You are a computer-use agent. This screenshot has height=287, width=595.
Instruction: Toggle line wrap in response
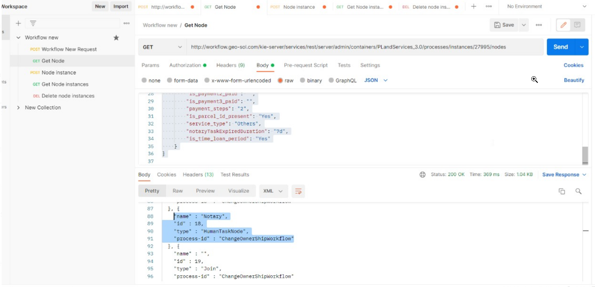298,191
